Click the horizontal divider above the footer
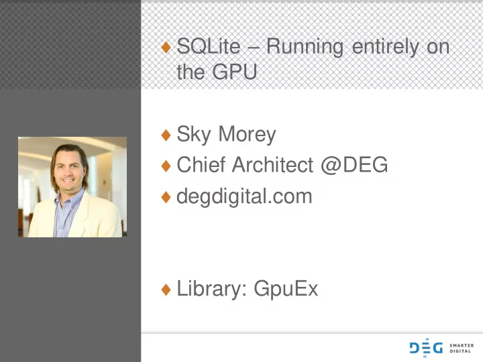The height and width of the screenshot is (362, 483). click(x=312, y=333)
